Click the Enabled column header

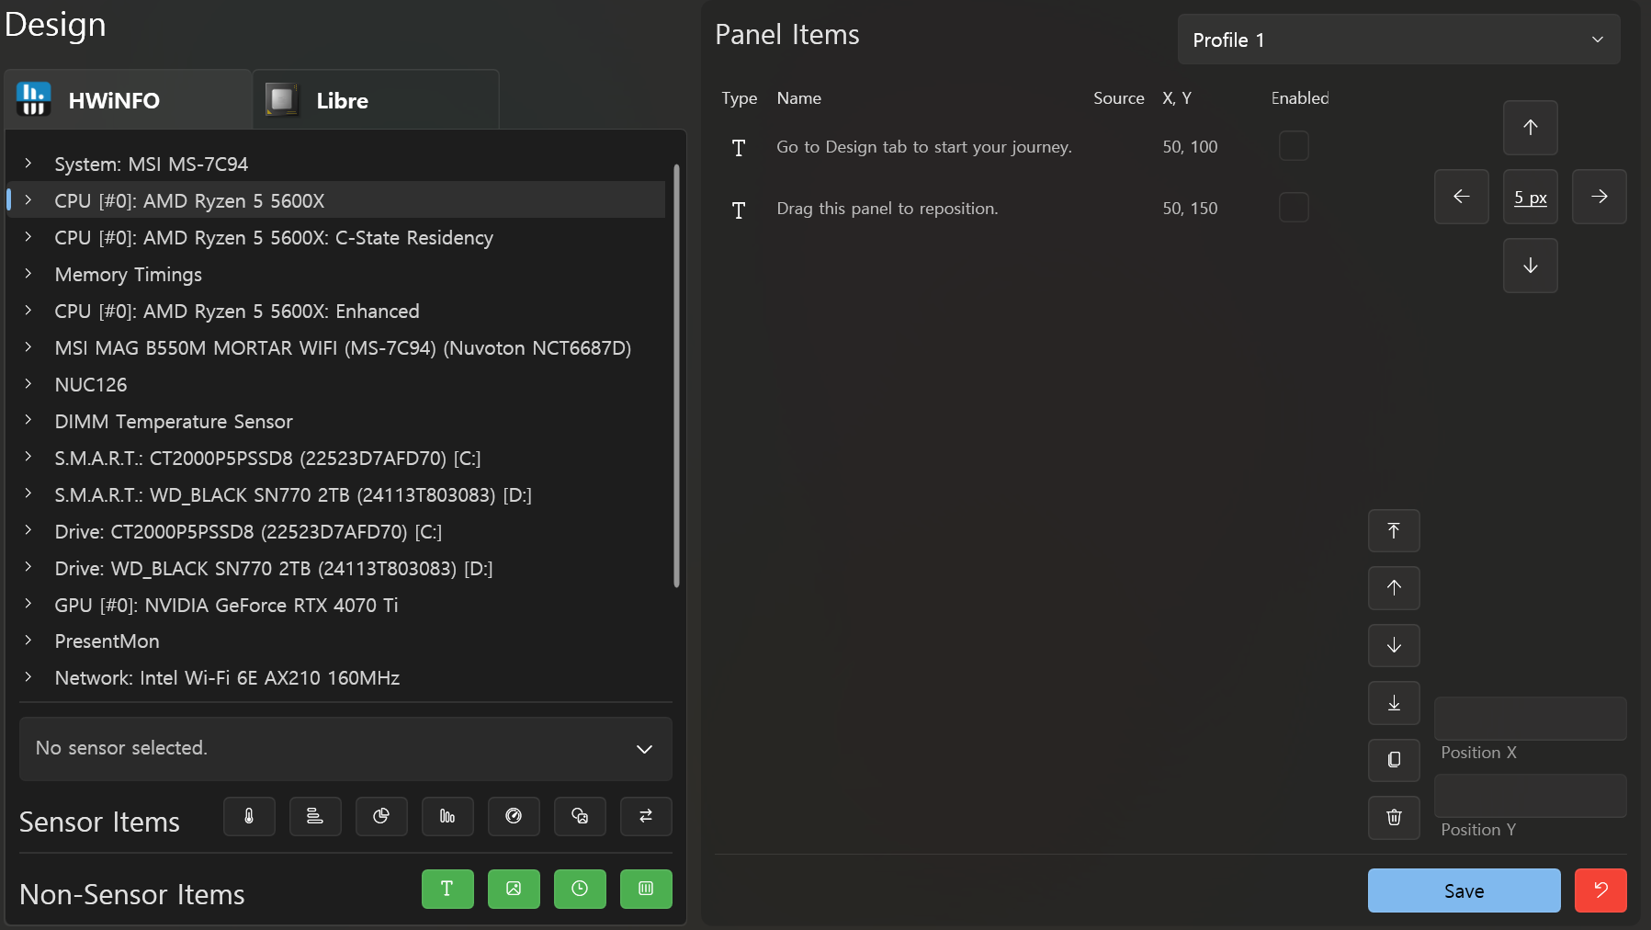tap(1299, 97)
